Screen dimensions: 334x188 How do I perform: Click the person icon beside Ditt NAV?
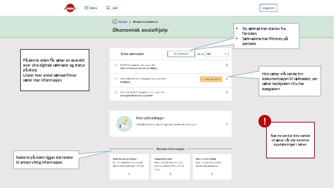115,22
